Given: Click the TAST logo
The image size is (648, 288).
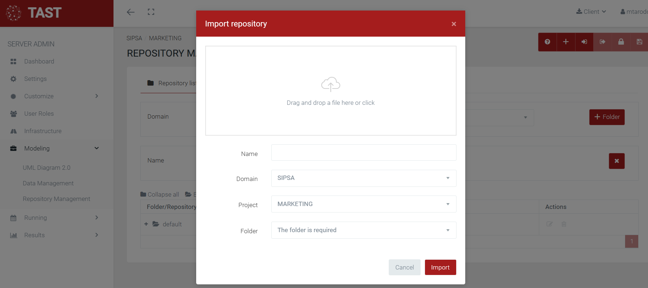Looking at the screenshot, I should pos(34,13).
